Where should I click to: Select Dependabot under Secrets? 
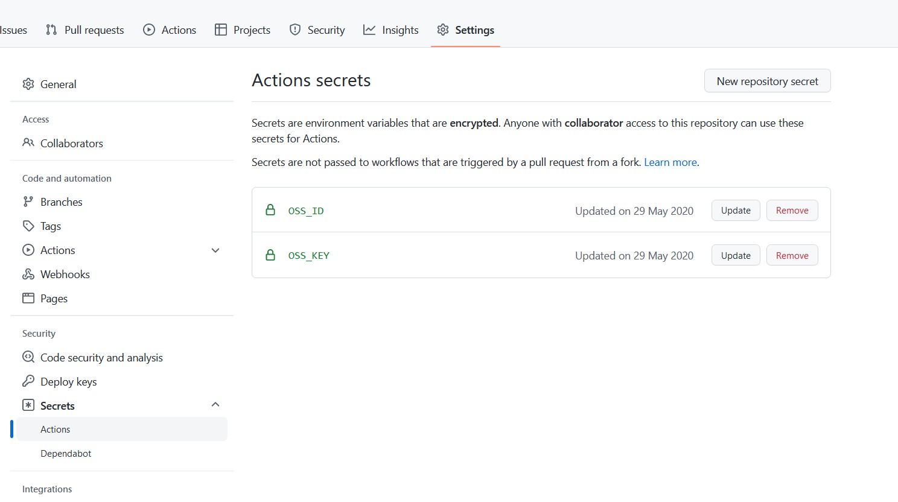pos(66,454)
